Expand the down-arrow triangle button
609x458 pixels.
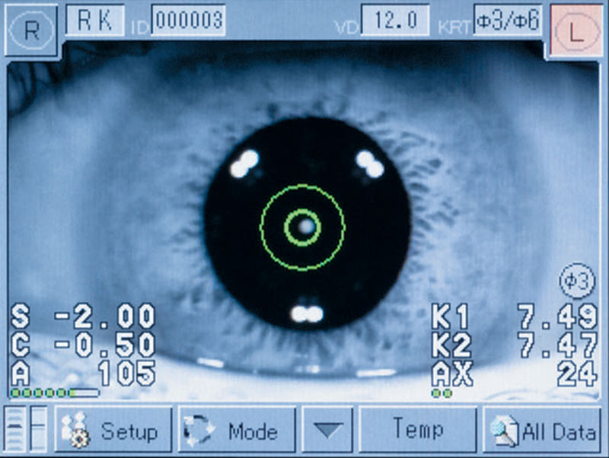(x=329, y=431)
